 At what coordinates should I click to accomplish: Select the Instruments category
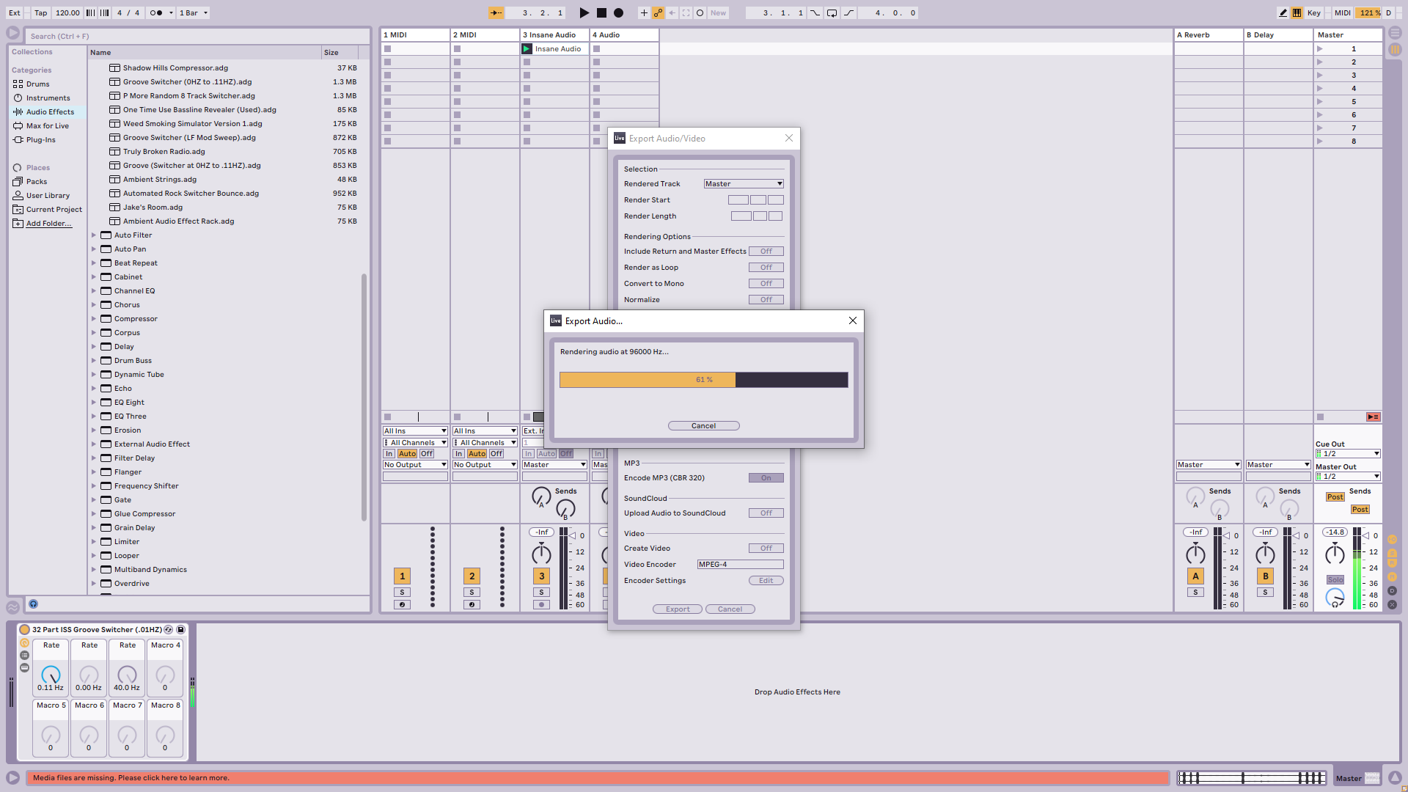tap(48, 98)
